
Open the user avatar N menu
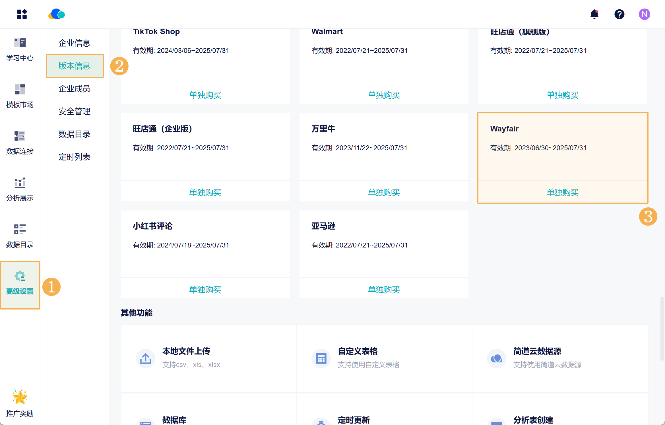644,14
